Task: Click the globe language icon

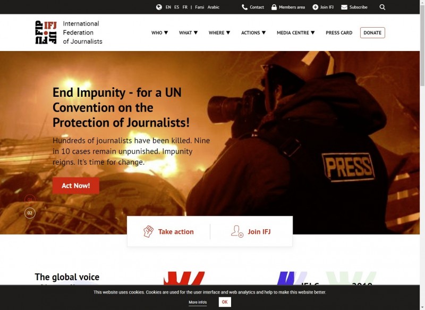Action: coord(159,7)
